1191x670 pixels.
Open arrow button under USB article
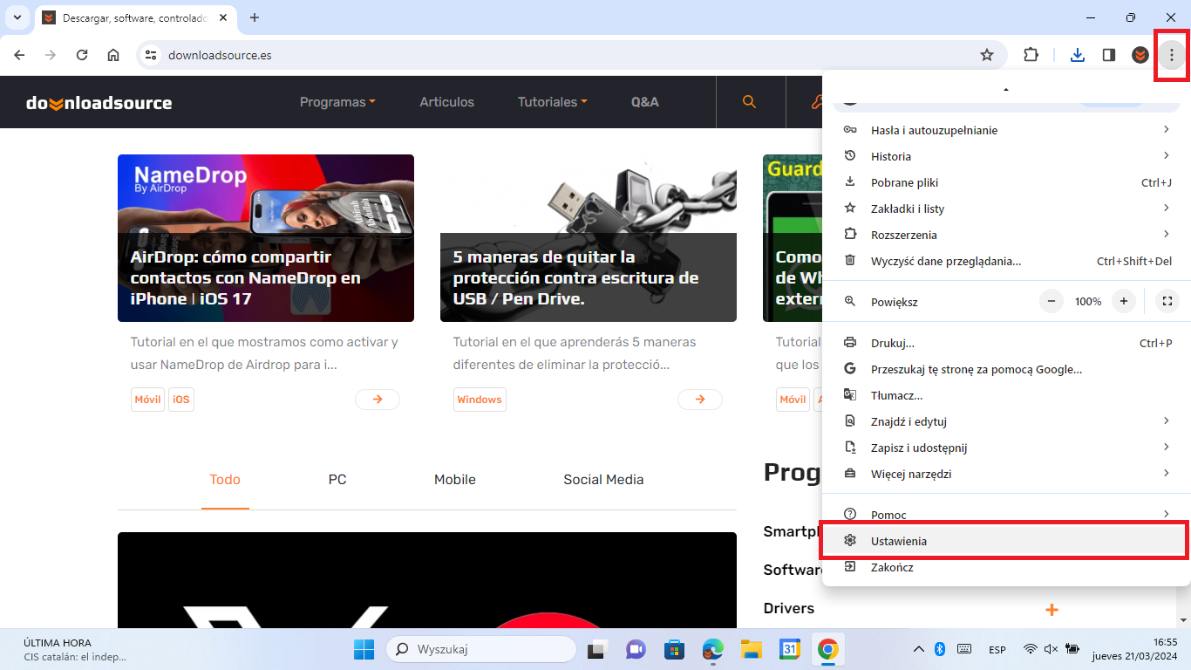pos(700,400)
